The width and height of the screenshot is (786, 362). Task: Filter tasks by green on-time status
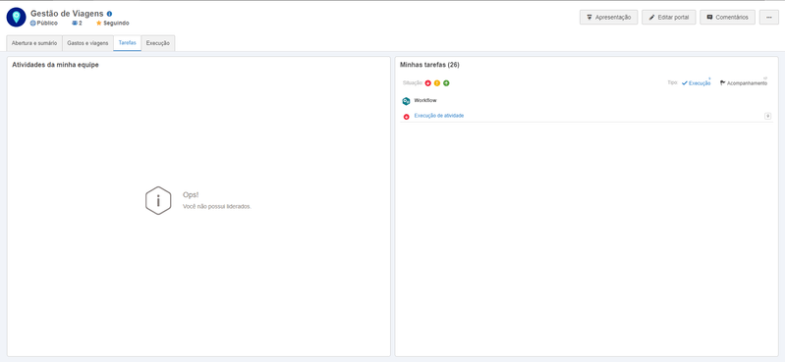tap(446, 83)
